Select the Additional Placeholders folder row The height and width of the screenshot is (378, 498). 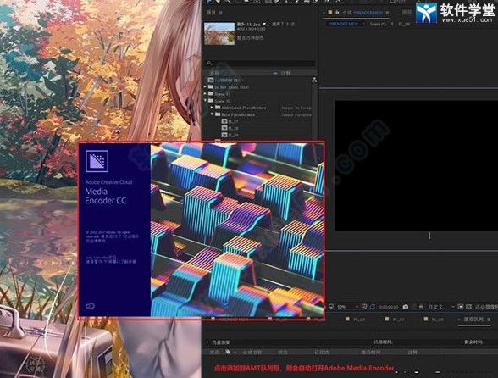[241, 108]
